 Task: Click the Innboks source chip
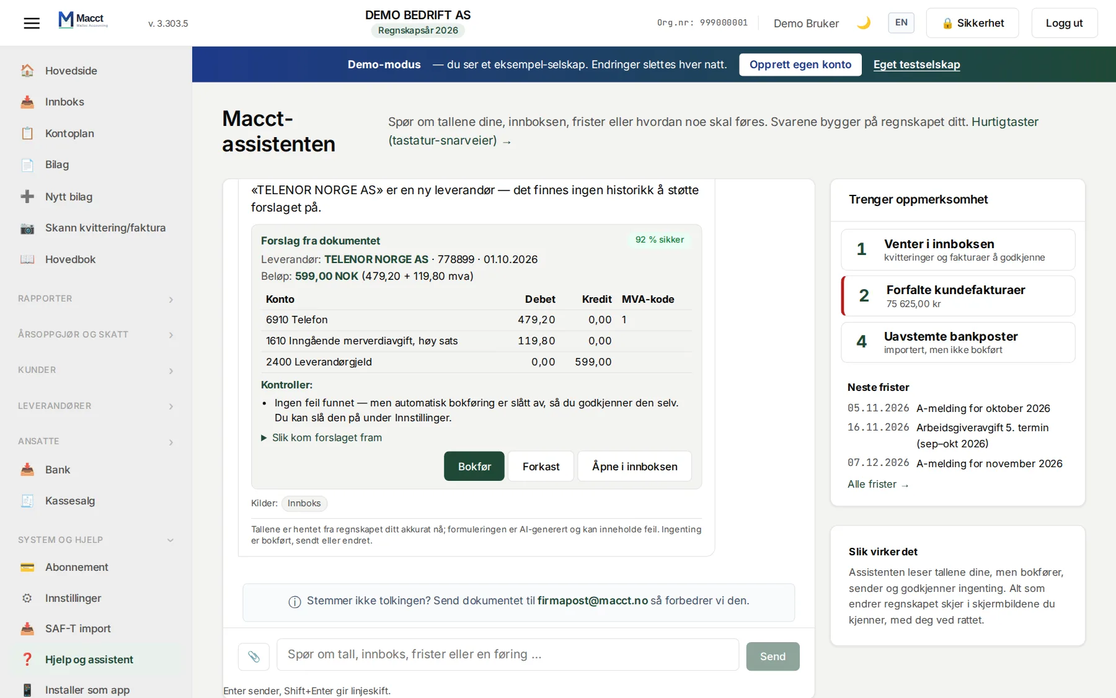pos(304,503)
